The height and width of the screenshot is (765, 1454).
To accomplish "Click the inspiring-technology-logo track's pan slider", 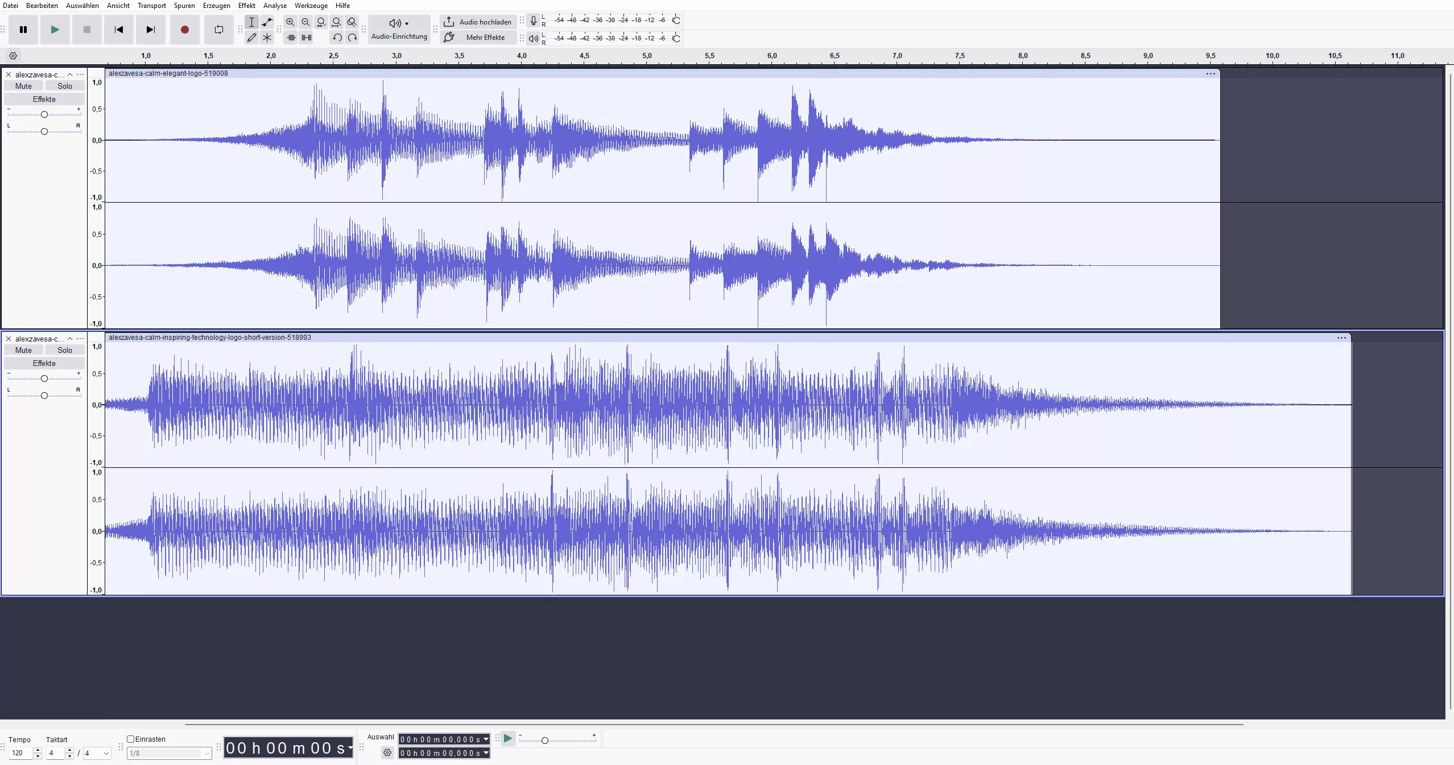I will coord(44,396).
